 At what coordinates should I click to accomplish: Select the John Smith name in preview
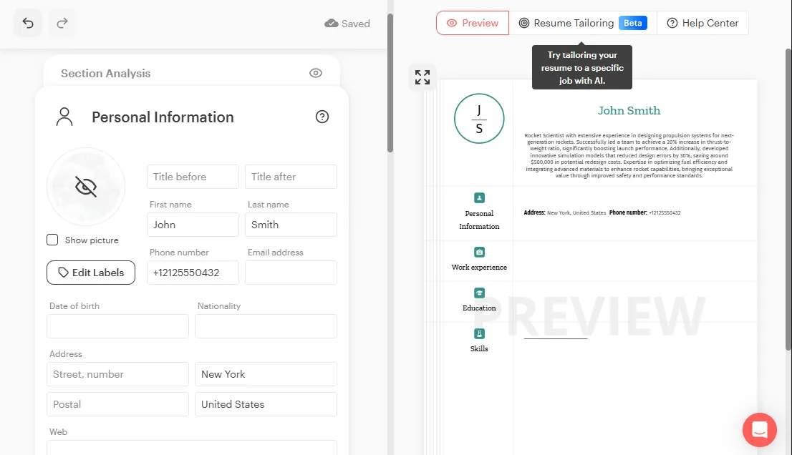point(629,110)
